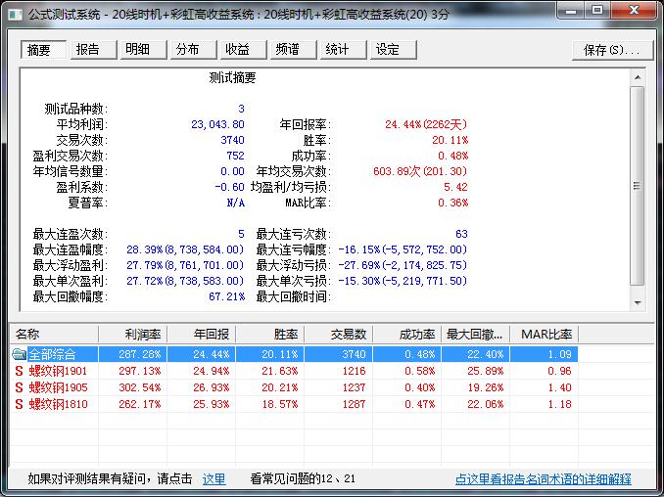Open the 收益 tab
This screenshot has height=497, width=664.
point(244,50)
